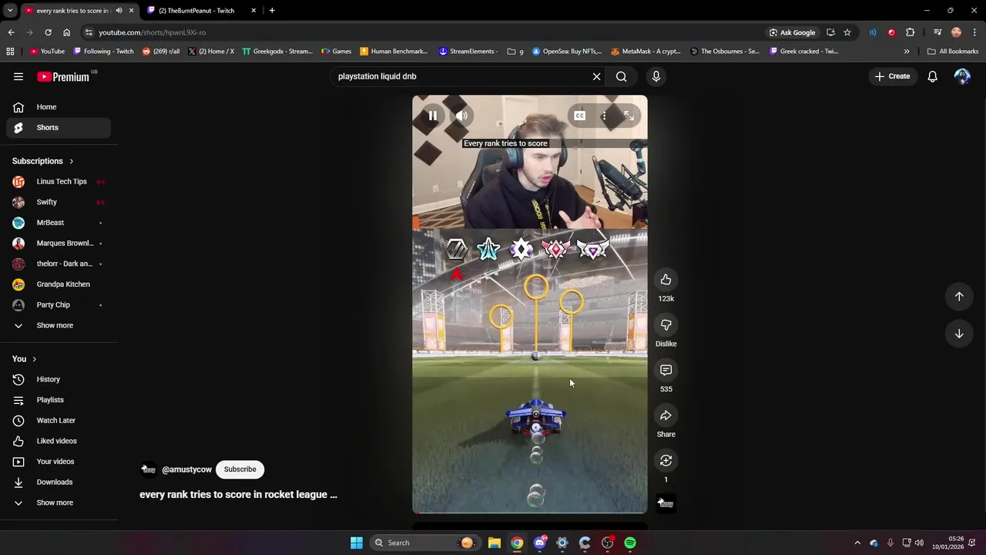Open Watch Later list

pyautogui.click(x=59, y=421)
